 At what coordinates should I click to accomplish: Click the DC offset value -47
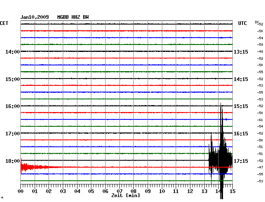click(260, 167)
